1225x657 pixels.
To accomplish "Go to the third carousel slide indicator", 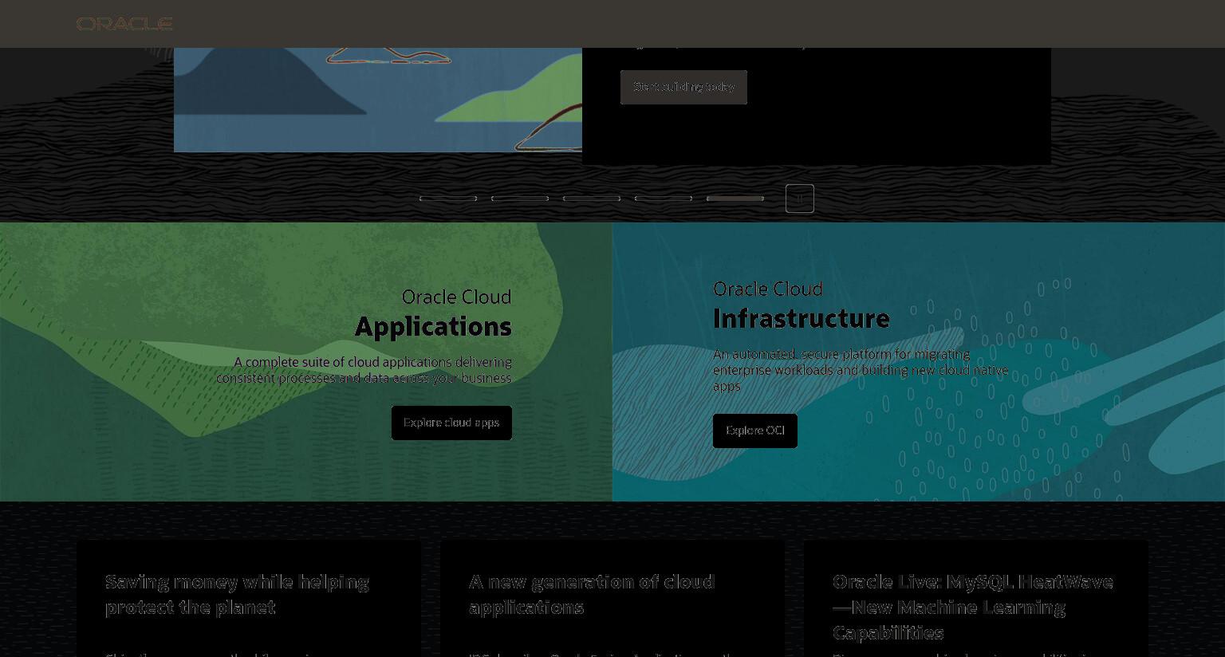I will point(592,199).
